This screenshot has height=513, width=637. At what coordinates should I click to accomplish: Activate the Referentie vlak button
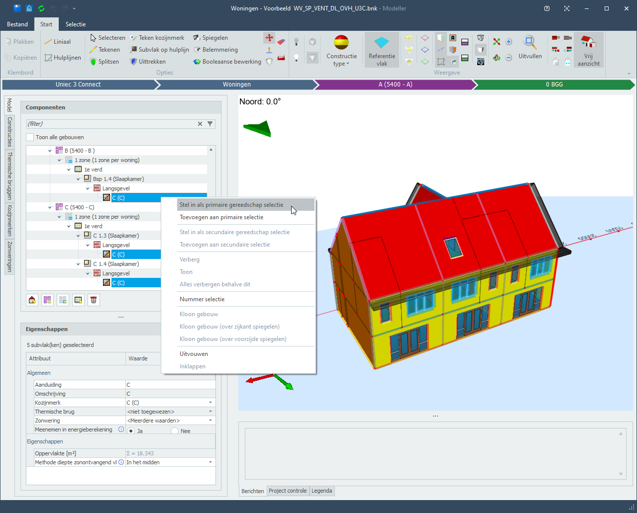(x=382, y=50)
